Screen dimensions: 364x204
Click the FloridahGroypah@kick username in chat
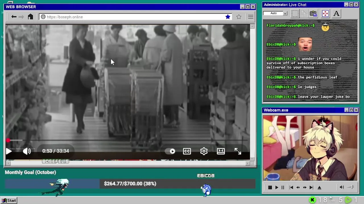click(290, 25)
